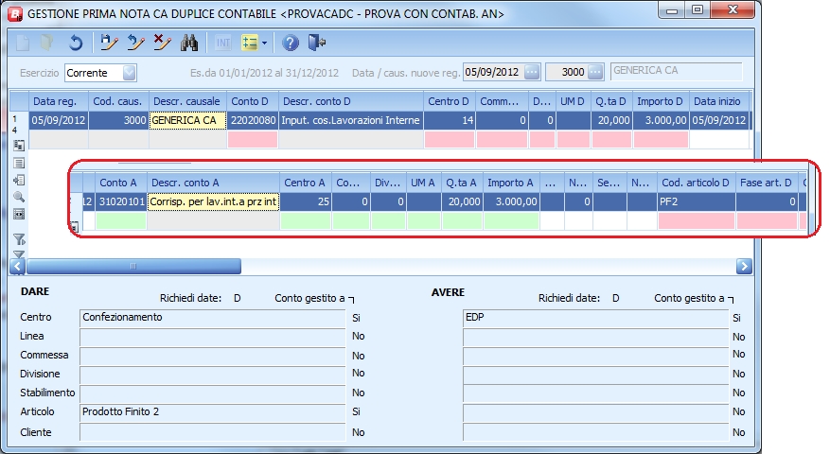Click the blue Refresh arrow icon
The image size is (830, 454).
(75, 43)
